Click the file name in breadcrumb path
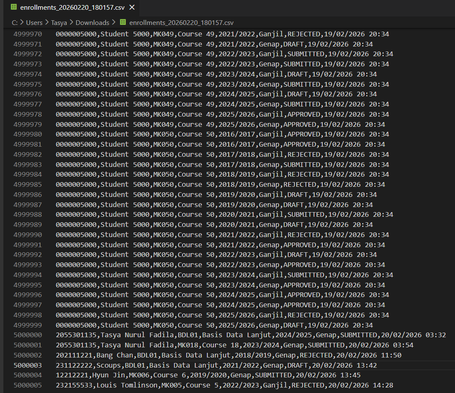The width and height of the screenshot is (455, 393). 181,23
